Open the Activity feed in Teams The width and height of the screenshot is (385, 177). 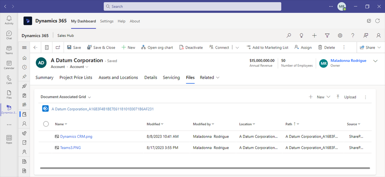click(9, 20)
